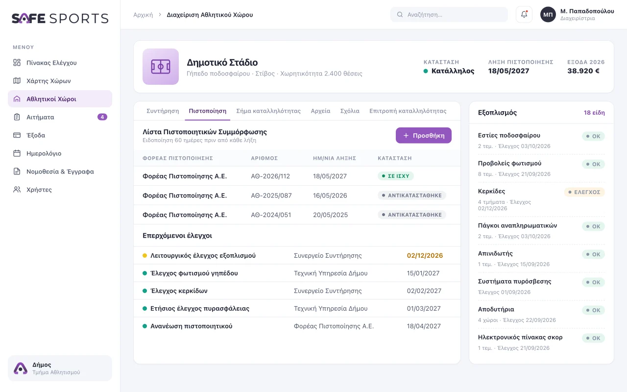Click the Έξοδα card icon in sidebar

pyautogui.click(x=17, y=135)
